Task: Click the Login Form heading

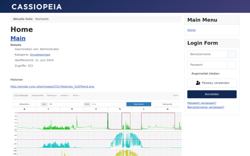Action: 202,43
